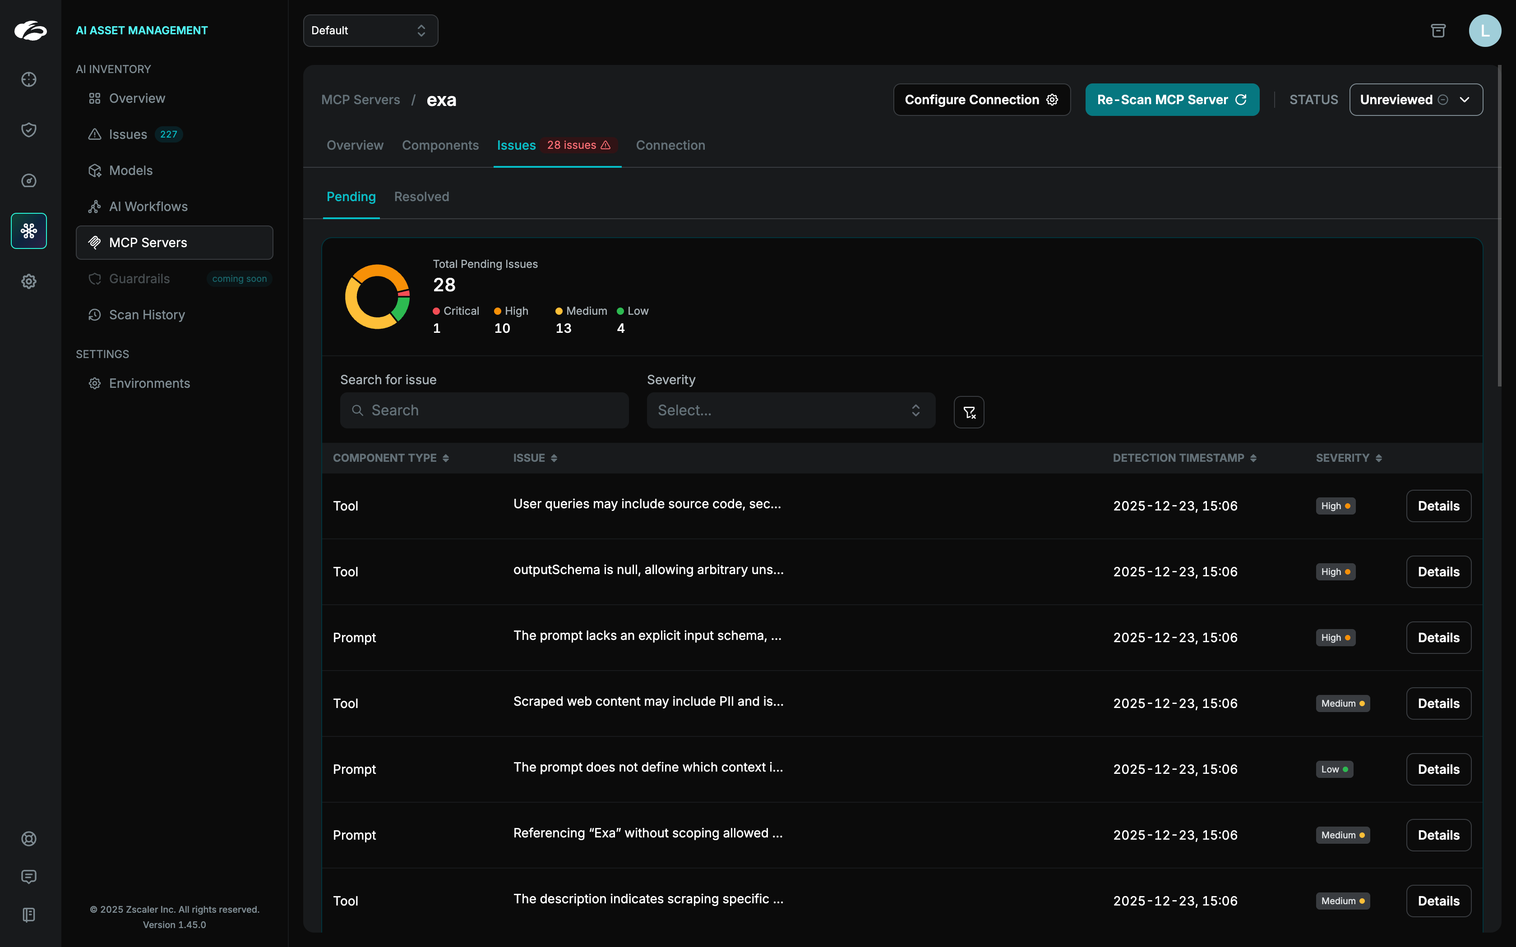Click Re-Scan MCP Server button
1516x947 pixels.
click(x=1171, y=100)
